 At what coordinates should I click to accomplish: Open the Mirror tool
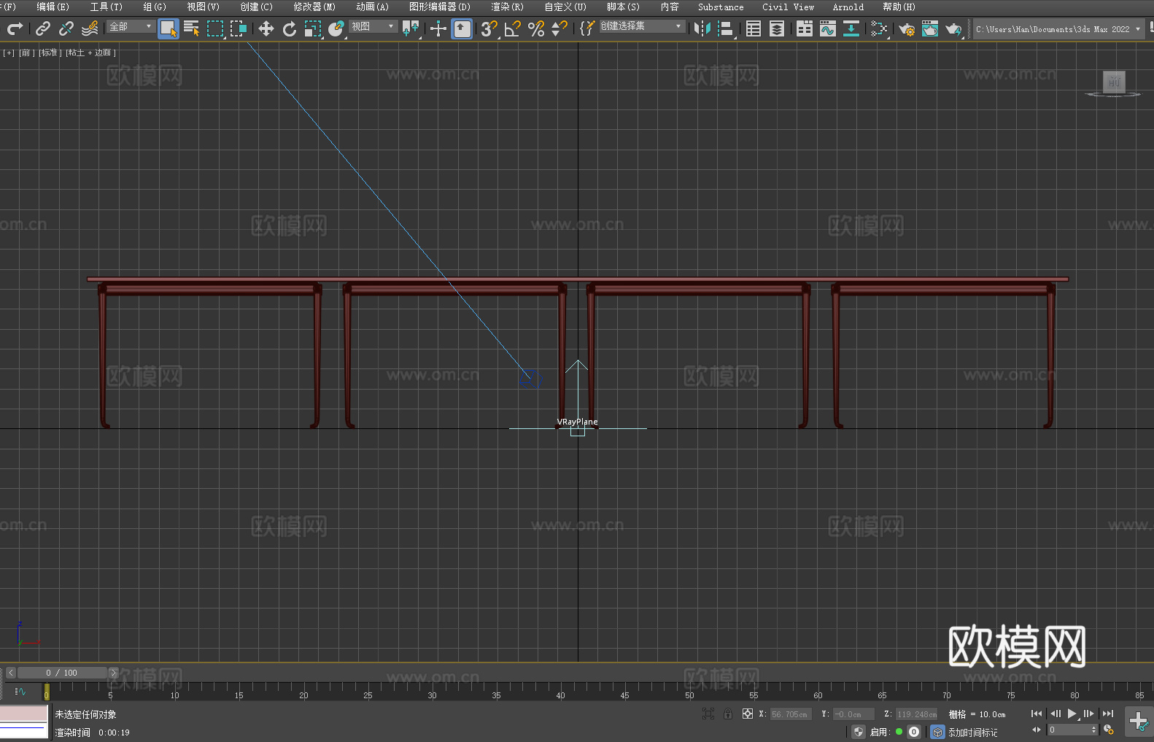coord(702,29)
